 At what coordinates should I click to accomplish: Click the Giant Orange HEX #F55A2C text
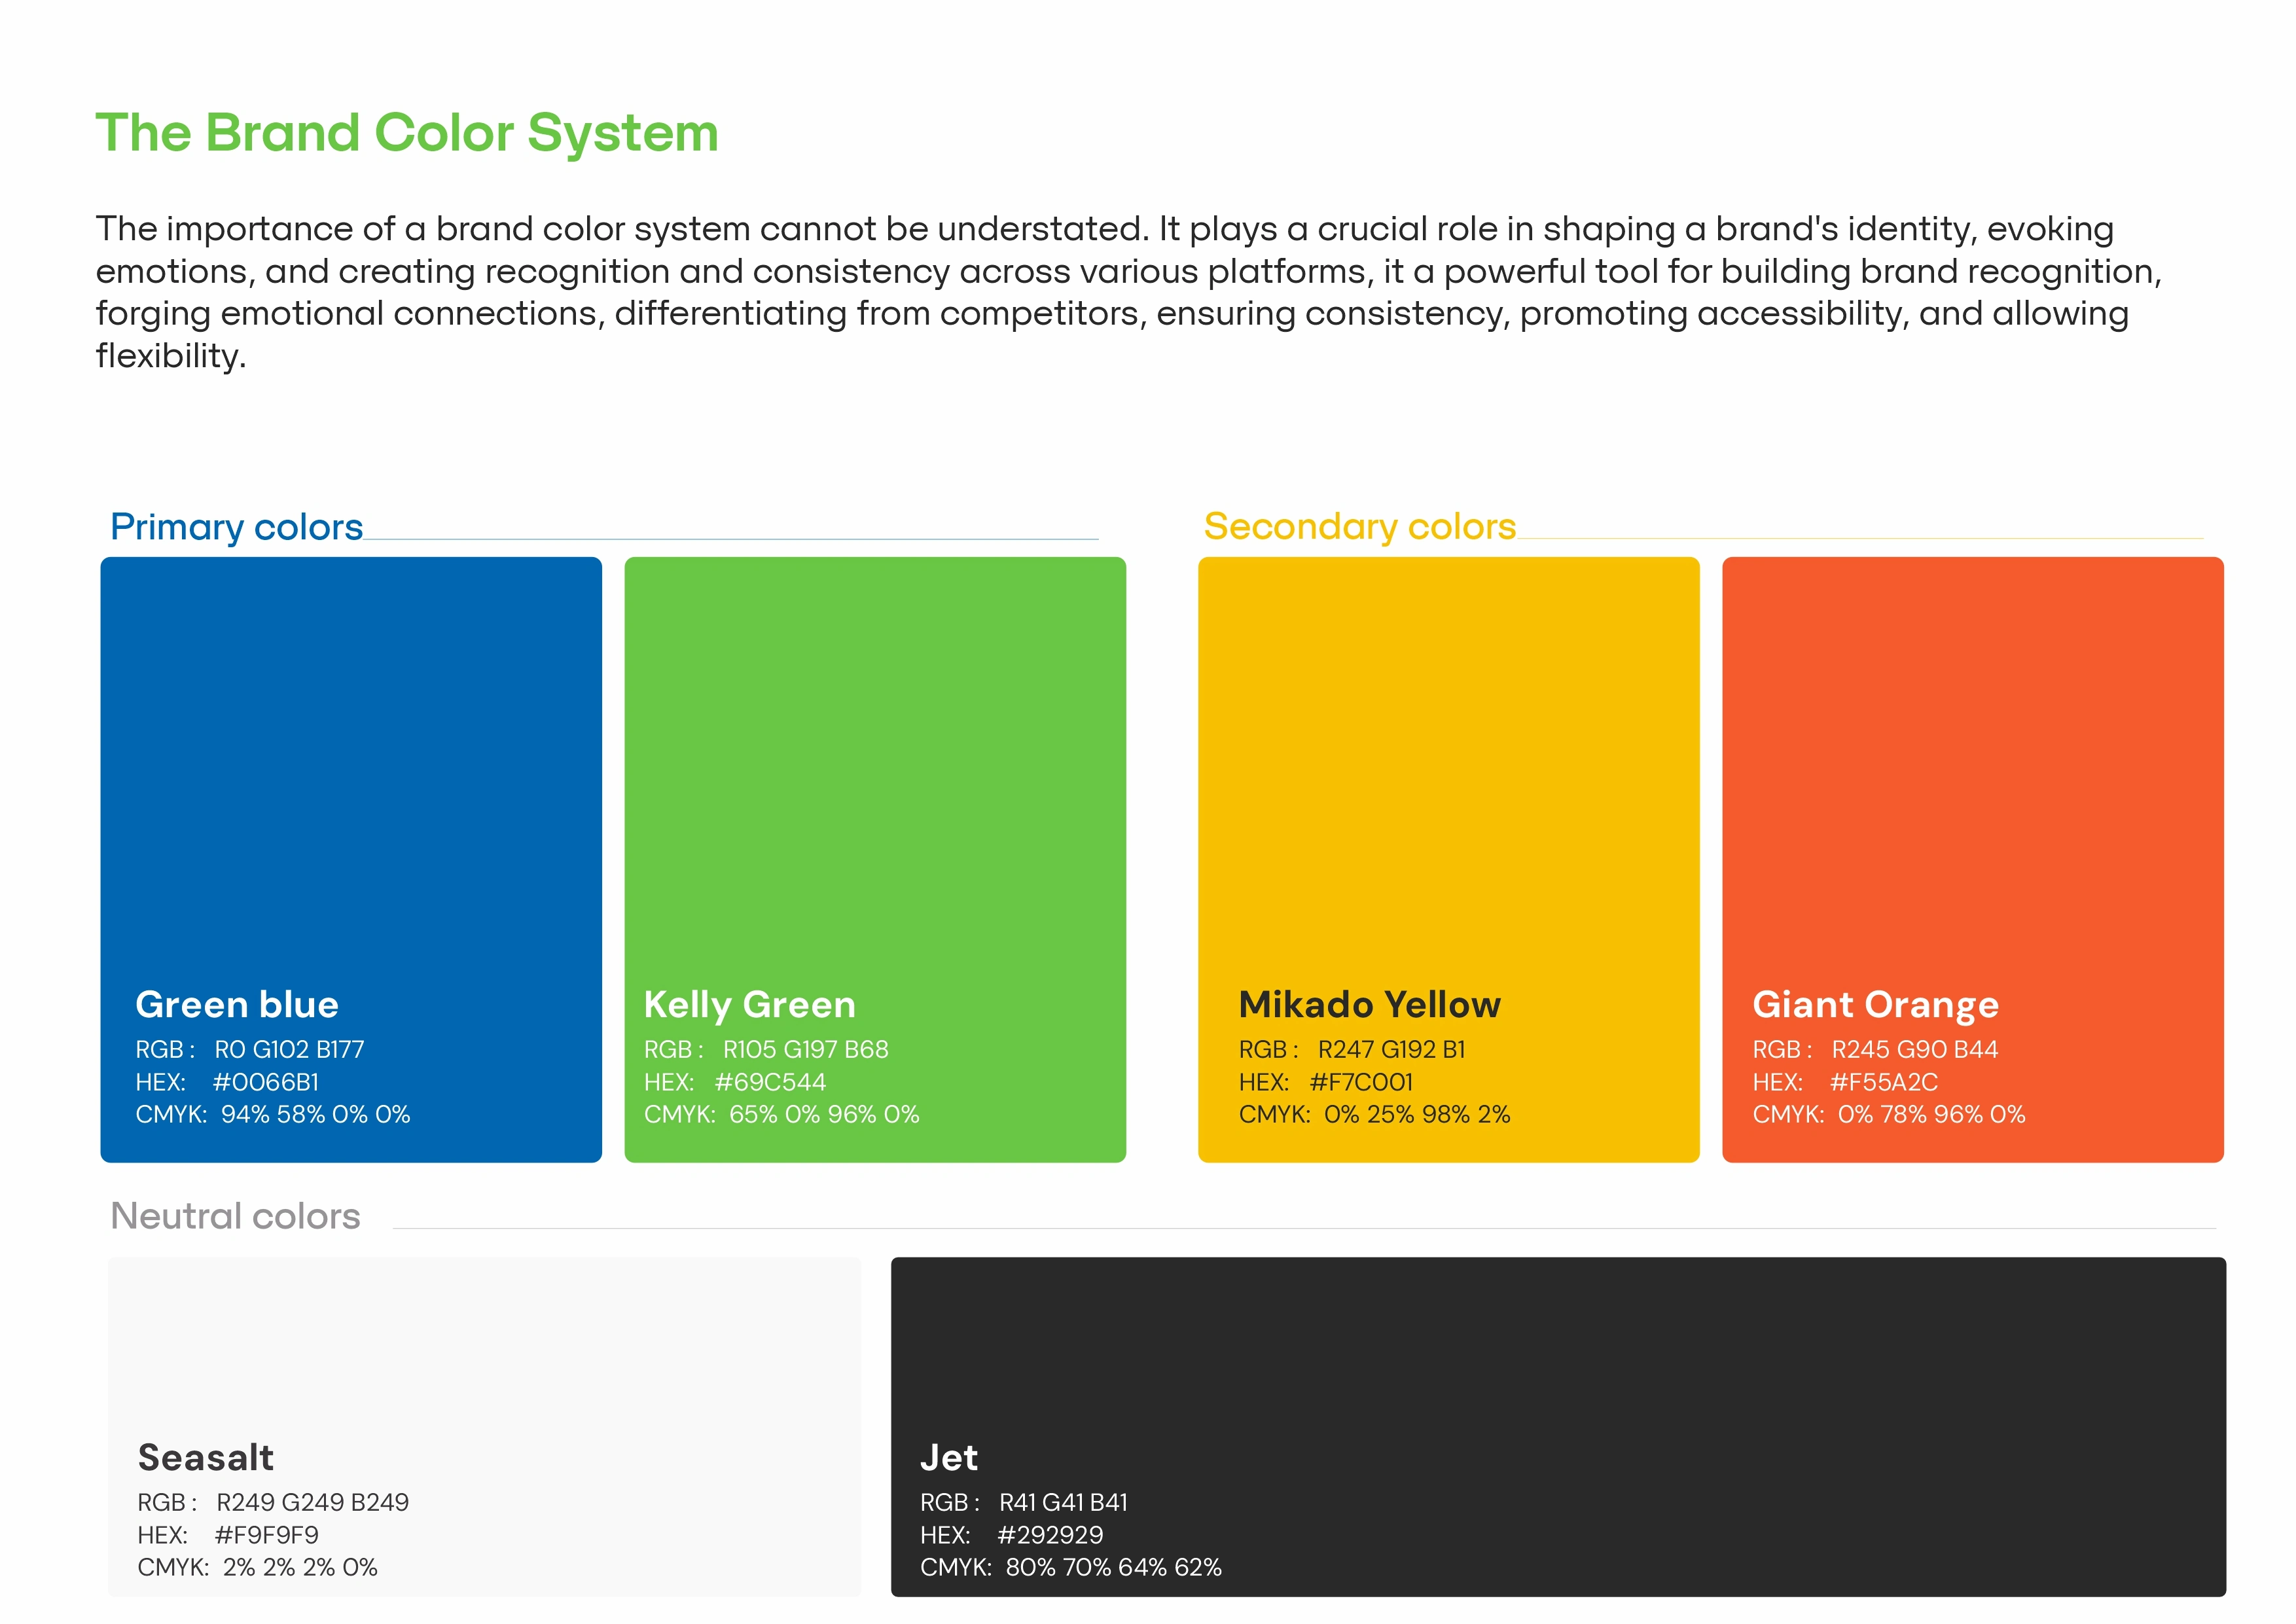(x=1883, y=1082)
